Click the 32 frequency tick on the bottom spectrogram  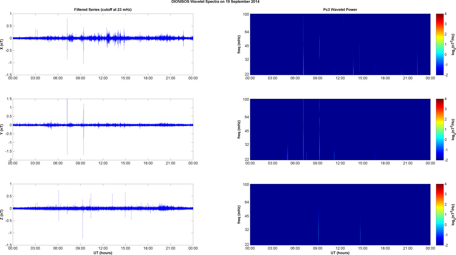(x=246, y=230)
